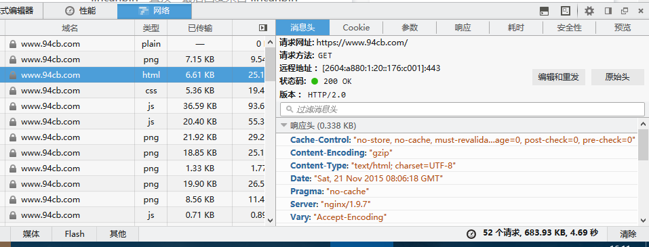Select the js 0.71 KB request
The image size is (649, 247).
point(132,215)
